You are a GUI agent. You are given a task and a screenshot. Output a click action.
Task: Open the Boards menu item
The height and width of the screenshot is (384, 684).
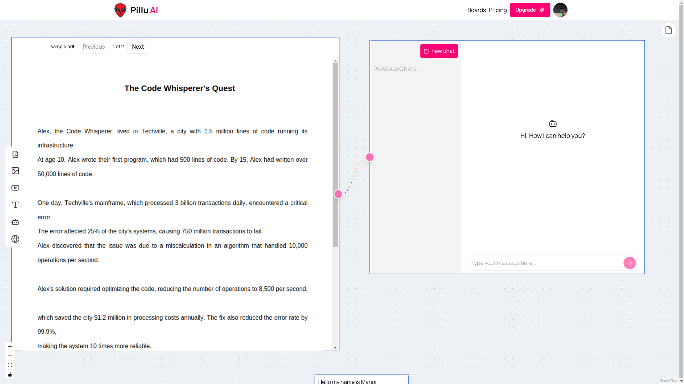476,10
